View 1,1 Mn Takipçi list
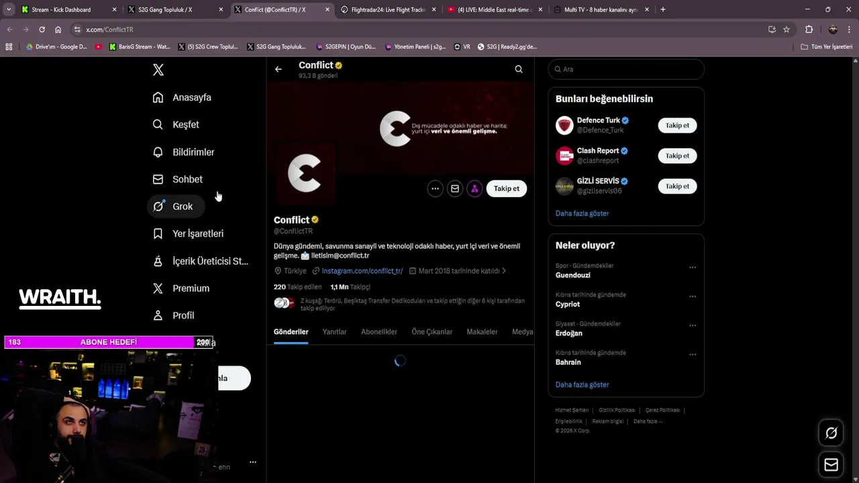Screen dimensions: 859x483 pos(350,287)
